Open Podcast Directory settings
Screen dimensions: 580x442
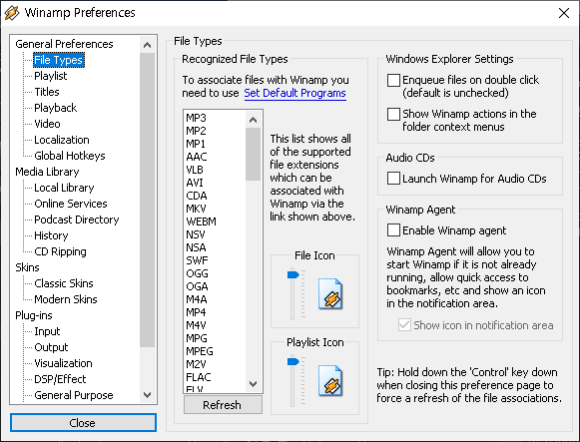click(77, 220)
